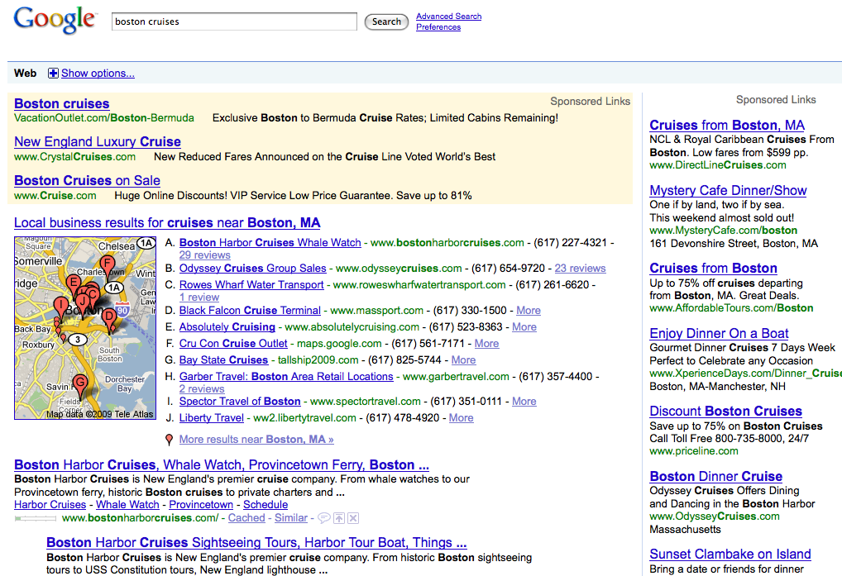
Task: Open Boston Harbor Cruises, Whale Watch, Provincetown result
Action: pos(221,465)
